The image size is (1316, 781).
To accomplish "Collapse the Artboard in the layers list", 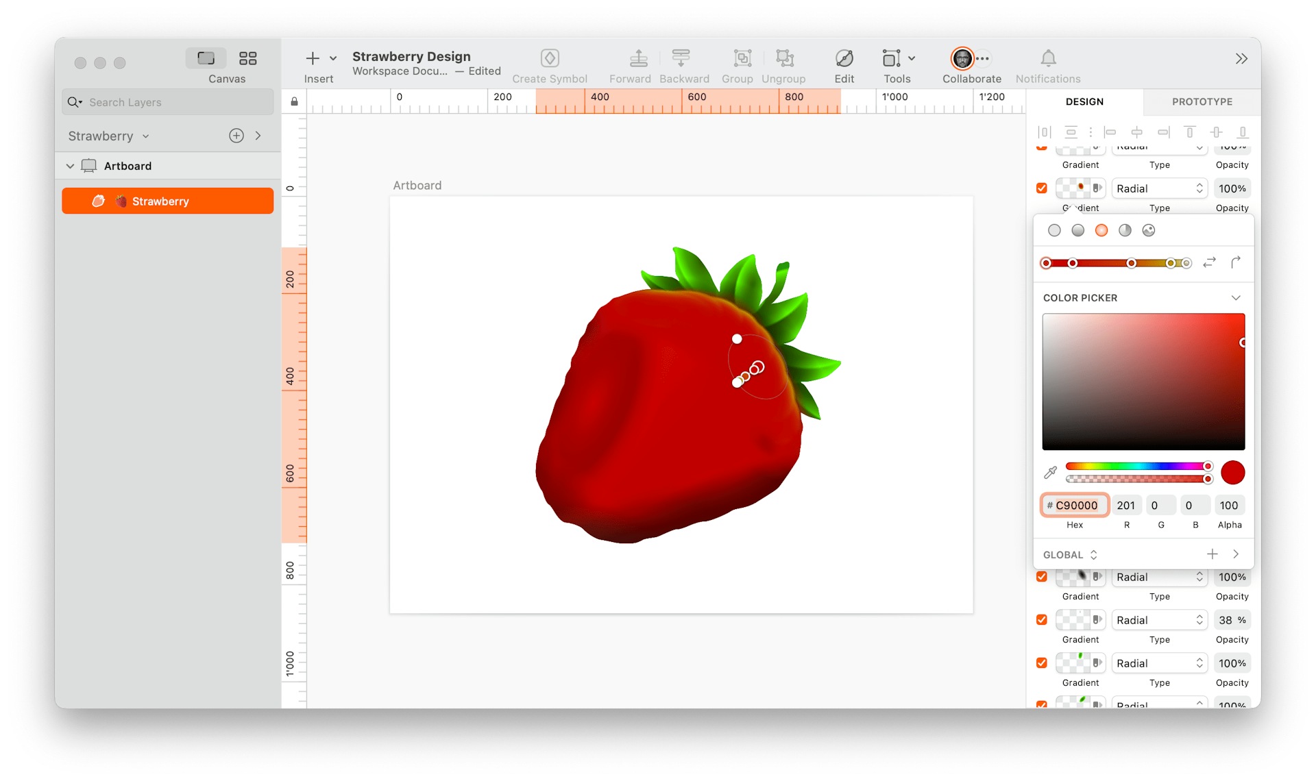I will (x=70, y=165).
